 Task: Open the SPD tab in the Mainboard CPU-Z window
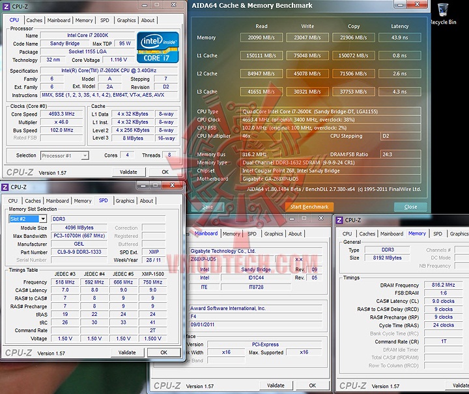[x=252, y=233]
